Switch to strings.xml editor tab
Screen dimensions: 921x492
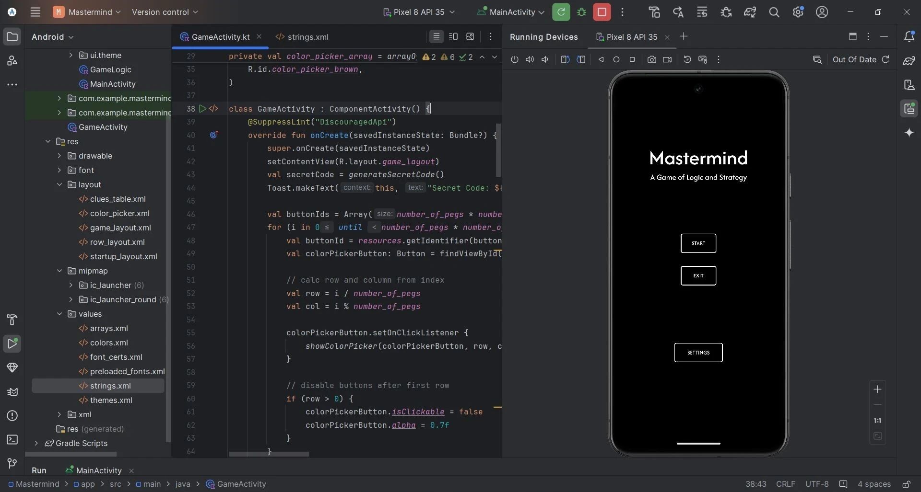(302, 37)
